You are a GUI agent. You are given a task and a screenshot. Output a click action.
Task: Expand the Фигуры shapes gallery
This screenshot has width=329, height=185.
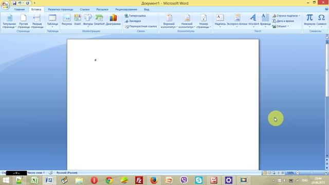pyautogui.click(x=88, y=21)
